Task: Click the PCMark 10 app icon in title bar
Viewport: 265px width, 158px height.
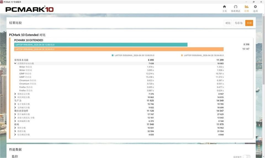Action: (x=2, y=2)
